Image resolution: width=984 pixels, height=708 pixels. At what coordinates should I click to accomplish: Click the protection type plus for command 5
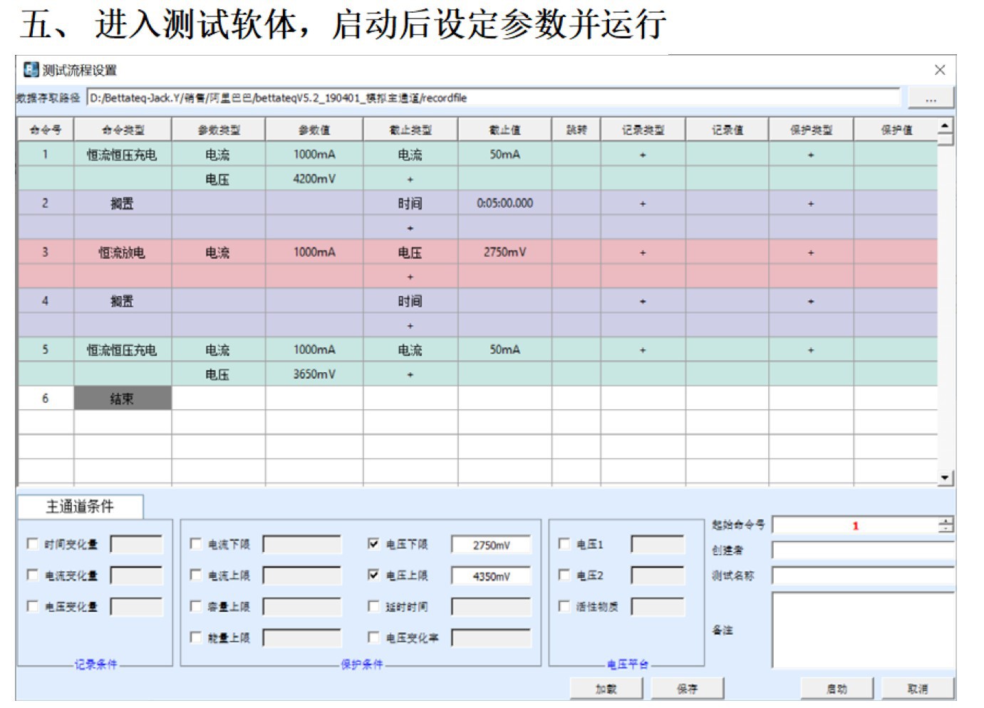[x=810, y=350]
